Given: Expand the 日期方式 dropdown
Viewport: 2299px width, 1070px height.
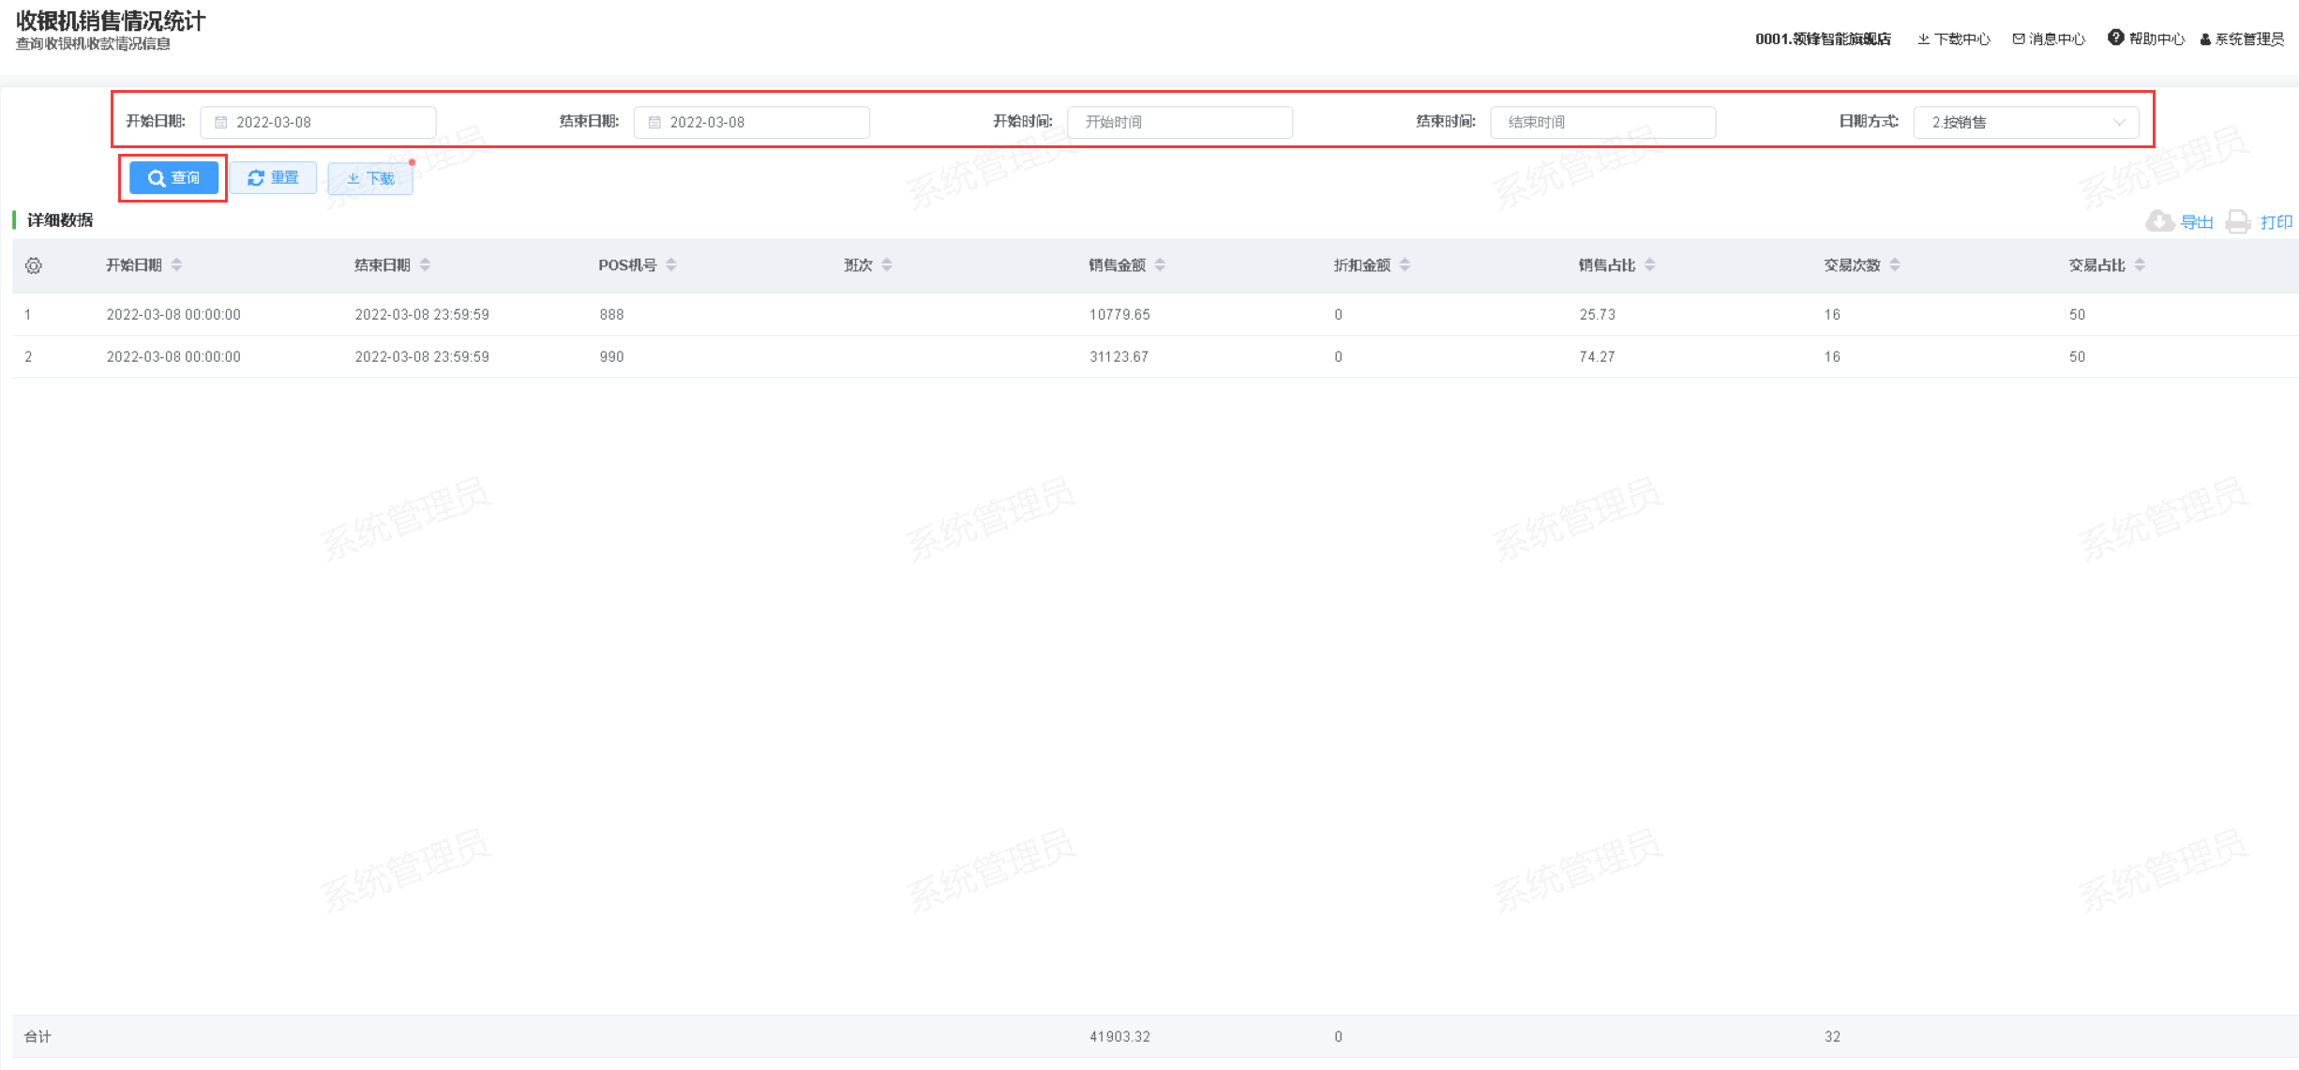Looking at the screenshot, I should tap(2025, 123).
